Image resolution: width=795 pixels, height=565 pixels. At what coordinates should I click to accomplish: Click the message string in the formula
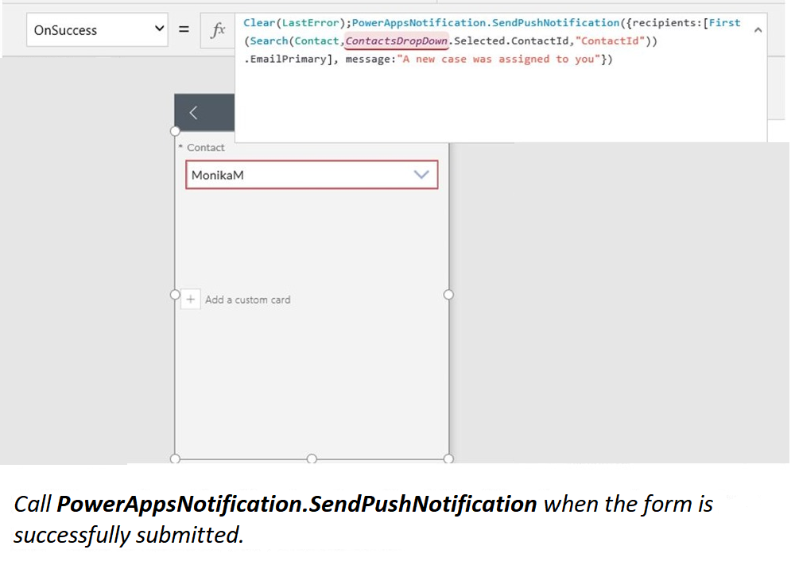pyautogui.click(x=497, y=59)
